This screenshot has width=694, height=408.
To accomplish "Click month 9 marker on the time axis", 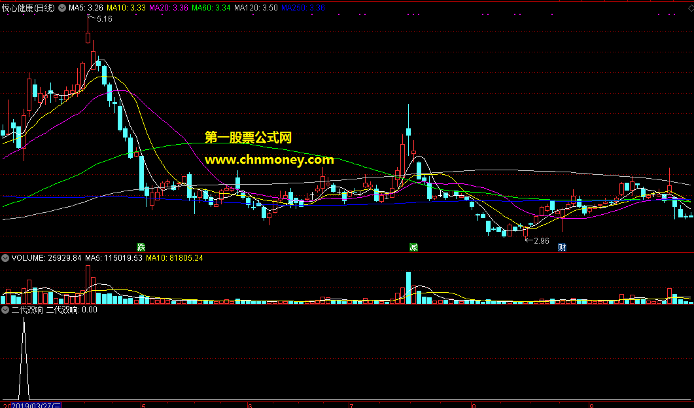I will [591, 405].
